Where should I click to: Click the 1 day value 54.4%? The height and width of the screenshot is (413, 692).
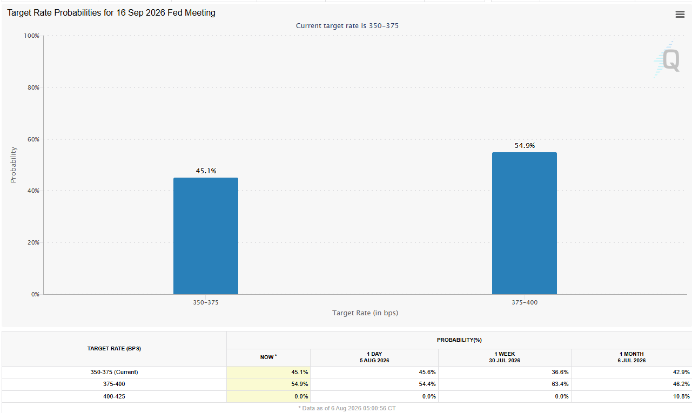427,384
